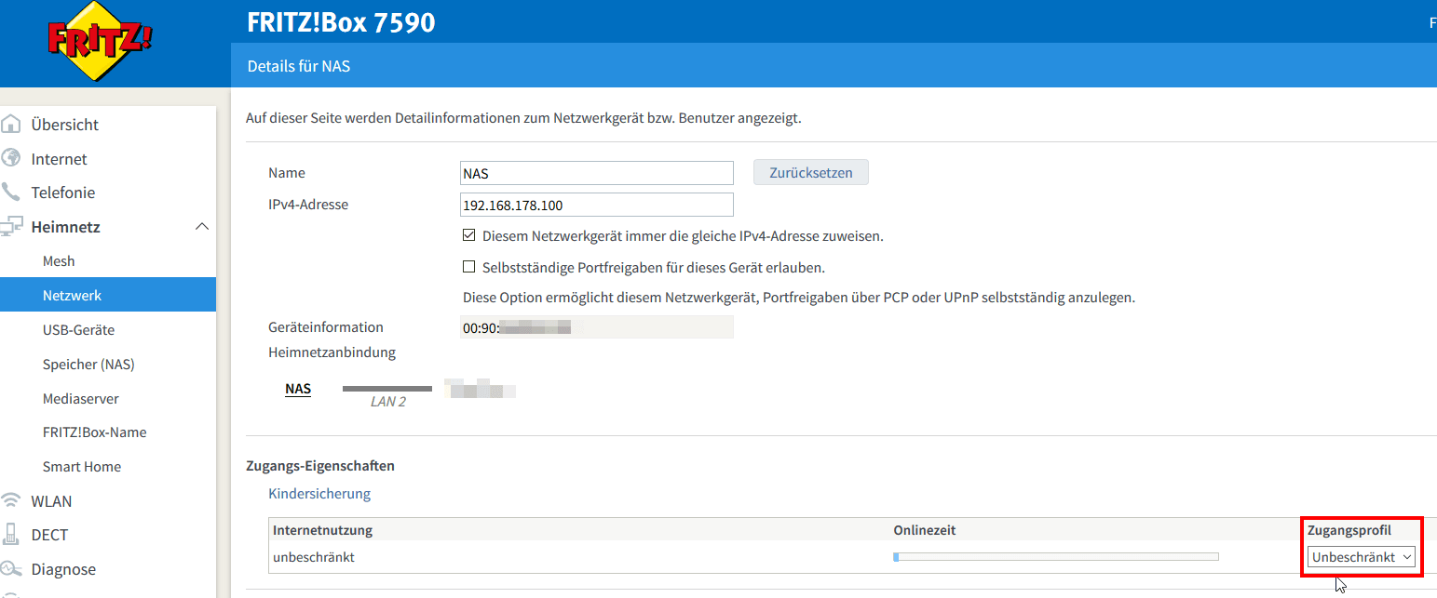Click the Onlinezeit column header
The width and height of the screenshot is (1437, 598).
(925, 530)
